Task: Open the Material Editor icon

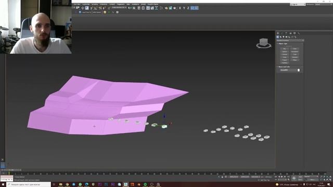Action: 161,8
